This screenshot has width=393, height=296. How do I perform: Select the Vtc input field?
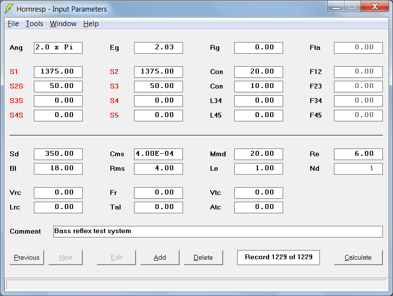pyautogui.click(x=258, y=193)
